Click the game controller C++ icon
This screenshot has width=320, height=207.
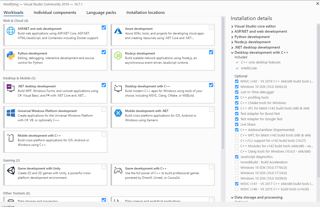(x=118, y=171)
